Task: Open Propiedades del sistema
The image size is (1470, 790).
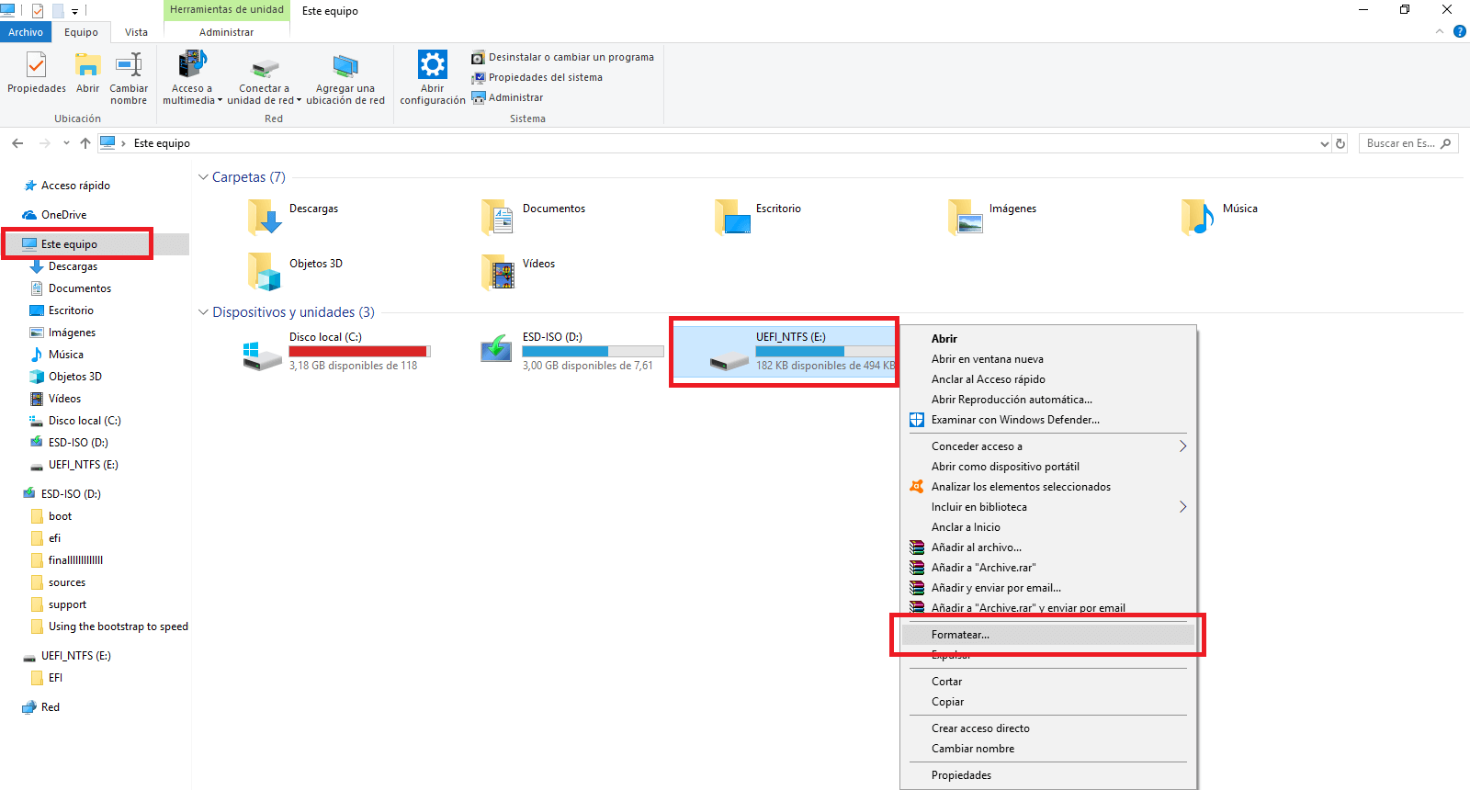Action: tap(537, 77)
